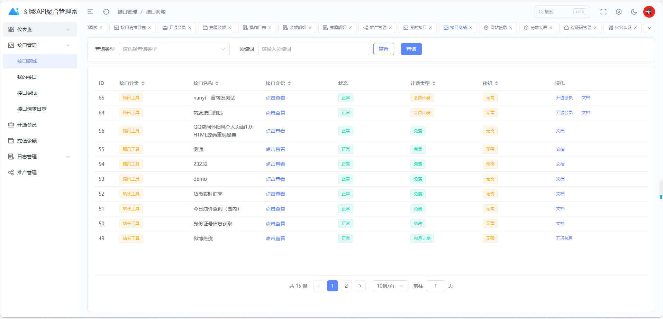Screen dimensions: 663x319
Task: Select page 1 in pagination
Action: (333, 286)
